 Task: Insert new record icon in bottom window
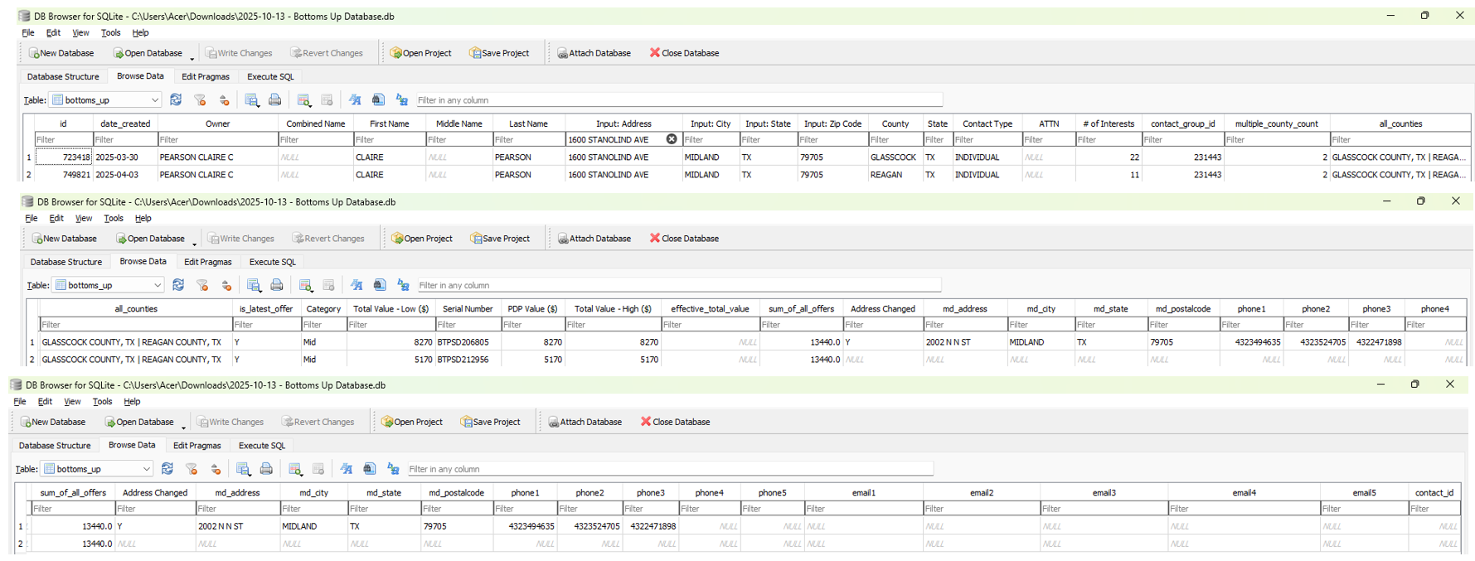[295, 469]
